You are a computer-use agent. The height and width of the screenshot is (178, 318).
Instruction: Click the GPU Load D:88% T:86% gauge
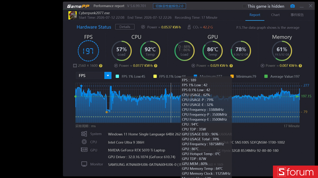(184, 51)
